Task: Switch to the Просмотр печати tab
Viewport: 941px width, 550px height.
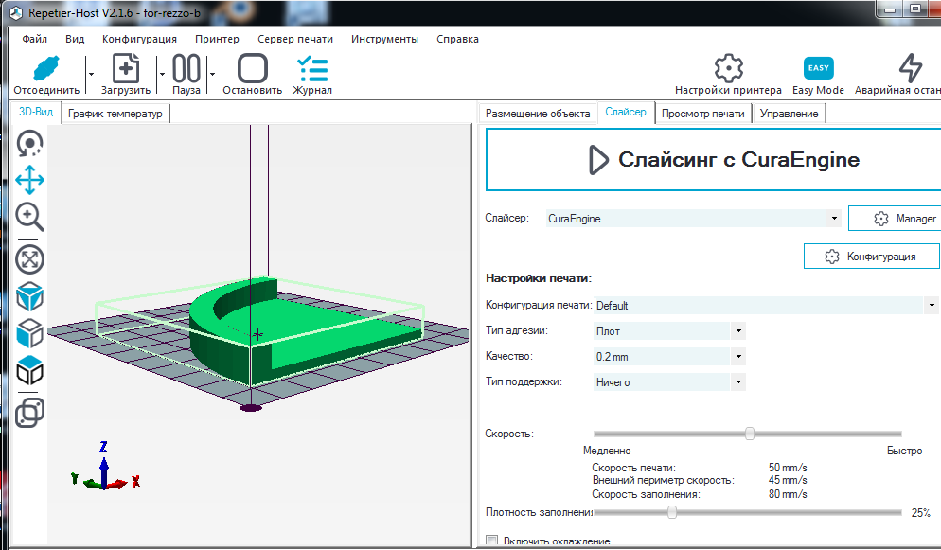Action: click(702, 114)
